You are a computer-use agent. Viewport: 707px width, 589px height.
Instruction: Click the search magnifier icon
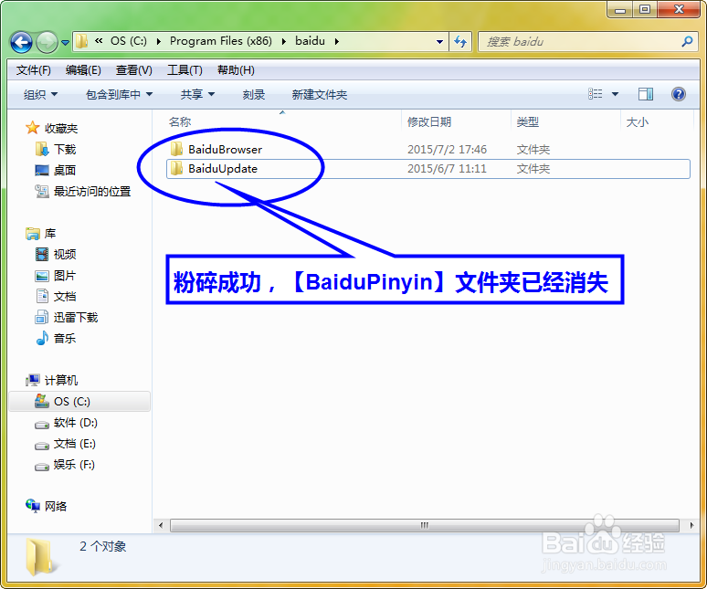pos(687,42)
